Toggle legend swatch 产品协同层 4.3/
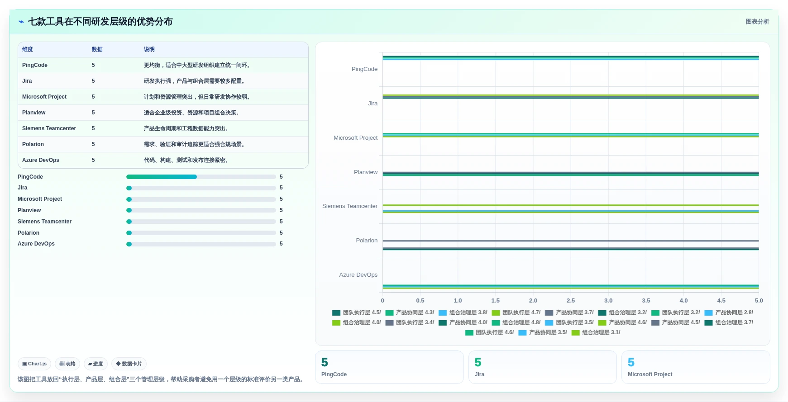 (x=389, y=312)
